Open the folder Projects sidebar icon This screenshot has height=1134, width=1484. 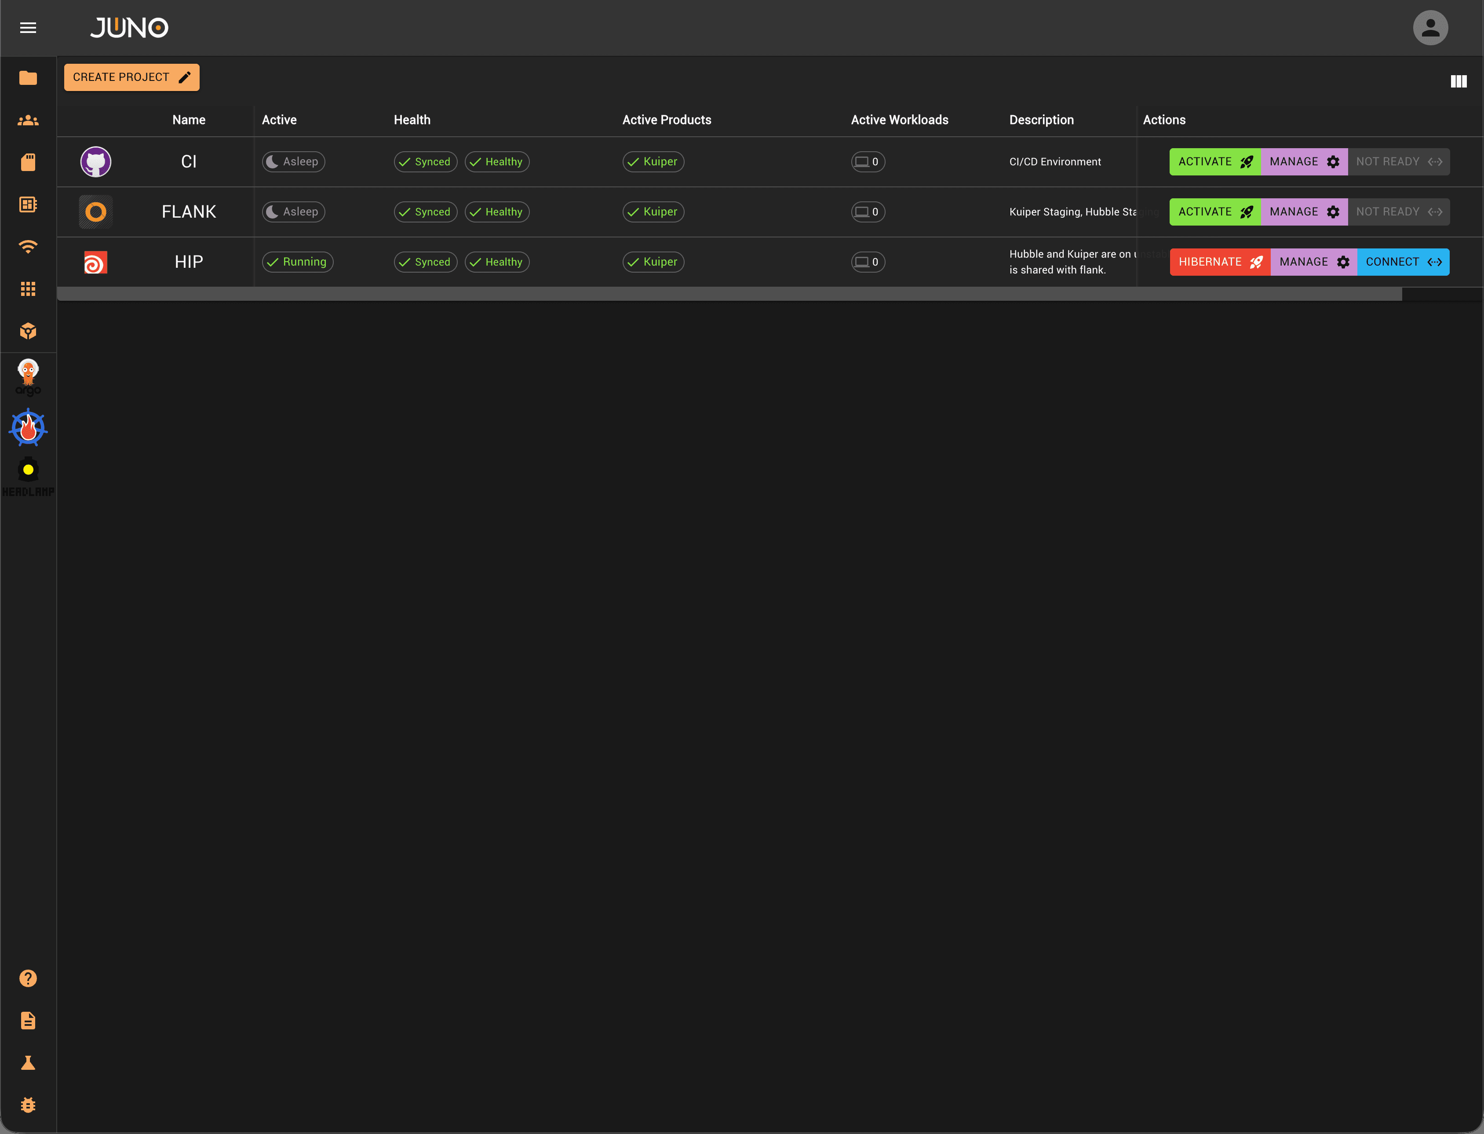coord(28,78)
